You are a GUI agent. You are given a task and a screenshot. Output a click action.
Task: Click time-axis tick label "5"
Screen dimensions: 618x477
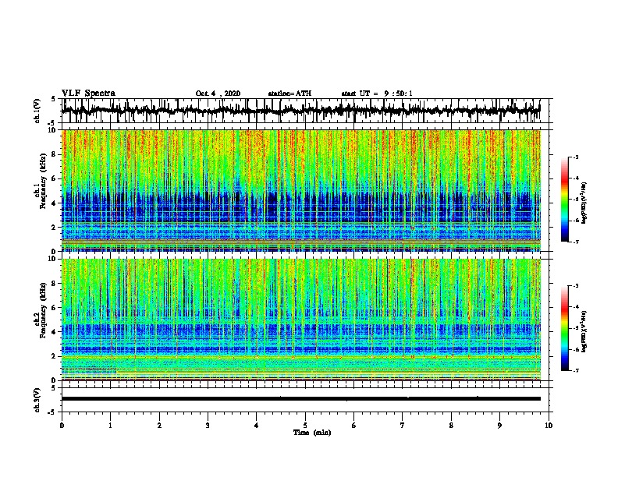click(x=305, y=426)
